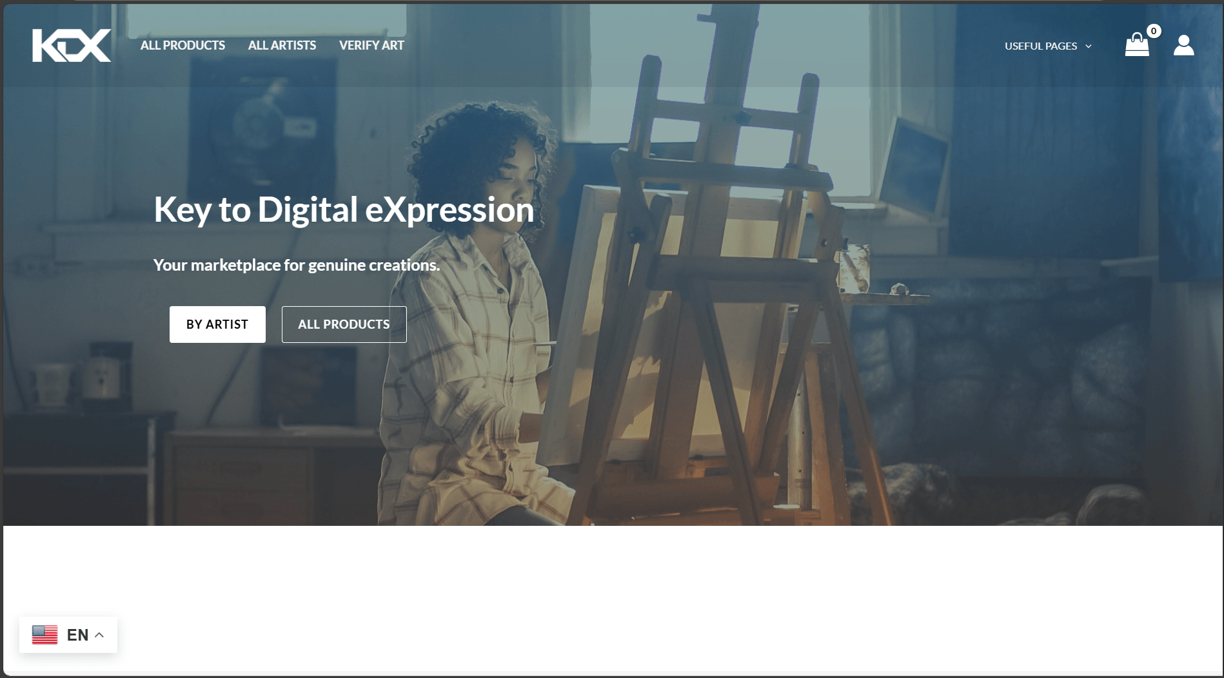Click the US flag language icon
The width and height of the screenshot is (1224, 678).
[45, 635]
